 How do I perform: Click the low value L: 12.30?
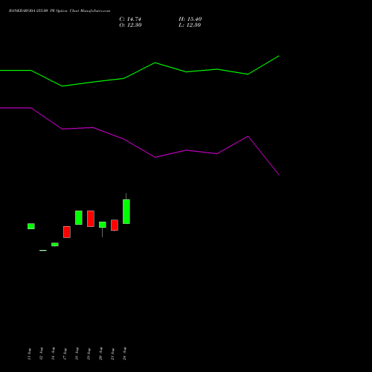(x=190, y=25)
